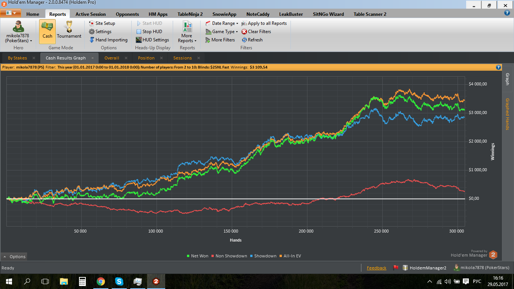Open Calculator from taskbar
The image size is (514, 289).
click(x=82, y=281)
